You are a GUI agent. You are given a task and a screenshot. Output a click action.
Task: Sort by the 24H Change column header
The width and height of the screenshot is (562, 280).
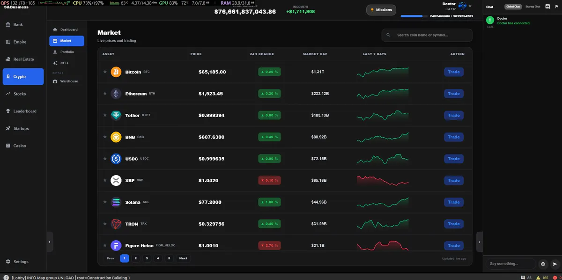click(x=262, y=54)
